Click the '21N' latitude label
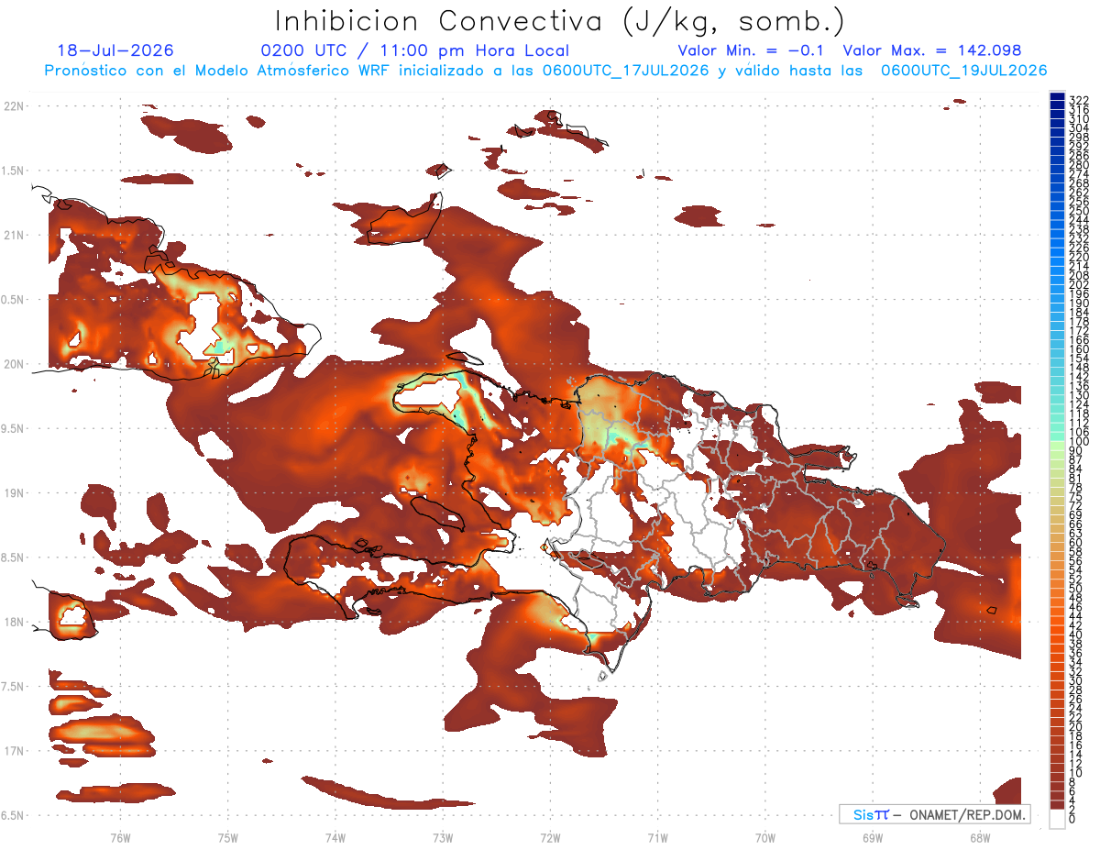 click(13, 235)
